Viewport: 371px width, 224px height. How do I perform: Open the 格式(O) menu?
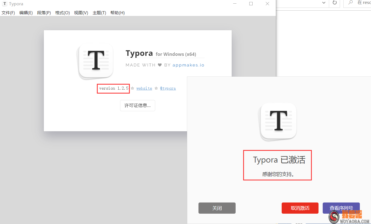[x=63, y=13]
